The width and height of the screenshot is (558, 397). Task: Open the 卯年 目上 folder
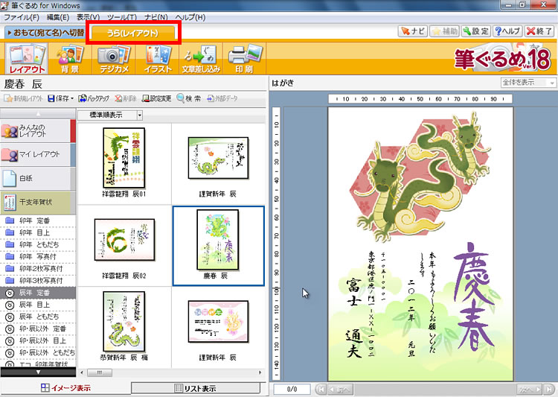click(x=38, y=232)
